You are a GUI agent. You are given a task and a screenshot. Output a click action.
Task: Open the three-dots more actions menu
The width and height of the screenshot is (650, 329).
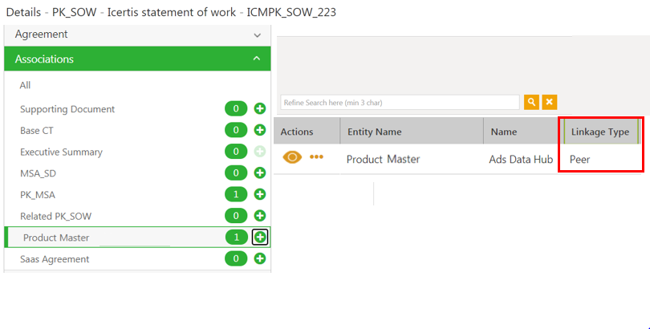coord(316,157)
